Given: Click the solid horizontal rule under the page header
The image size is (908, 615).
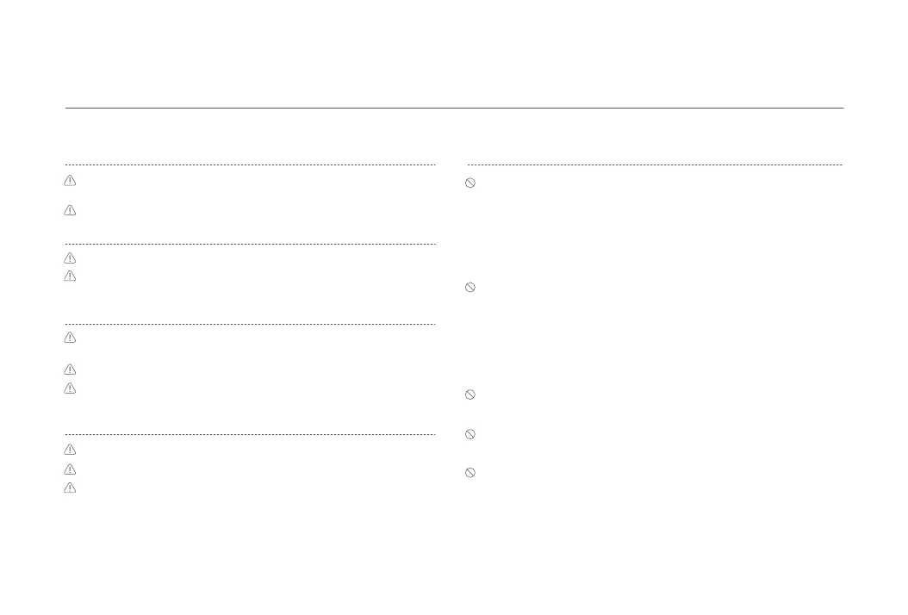Looking at the screenshot, I should click(x=454, y=108).
